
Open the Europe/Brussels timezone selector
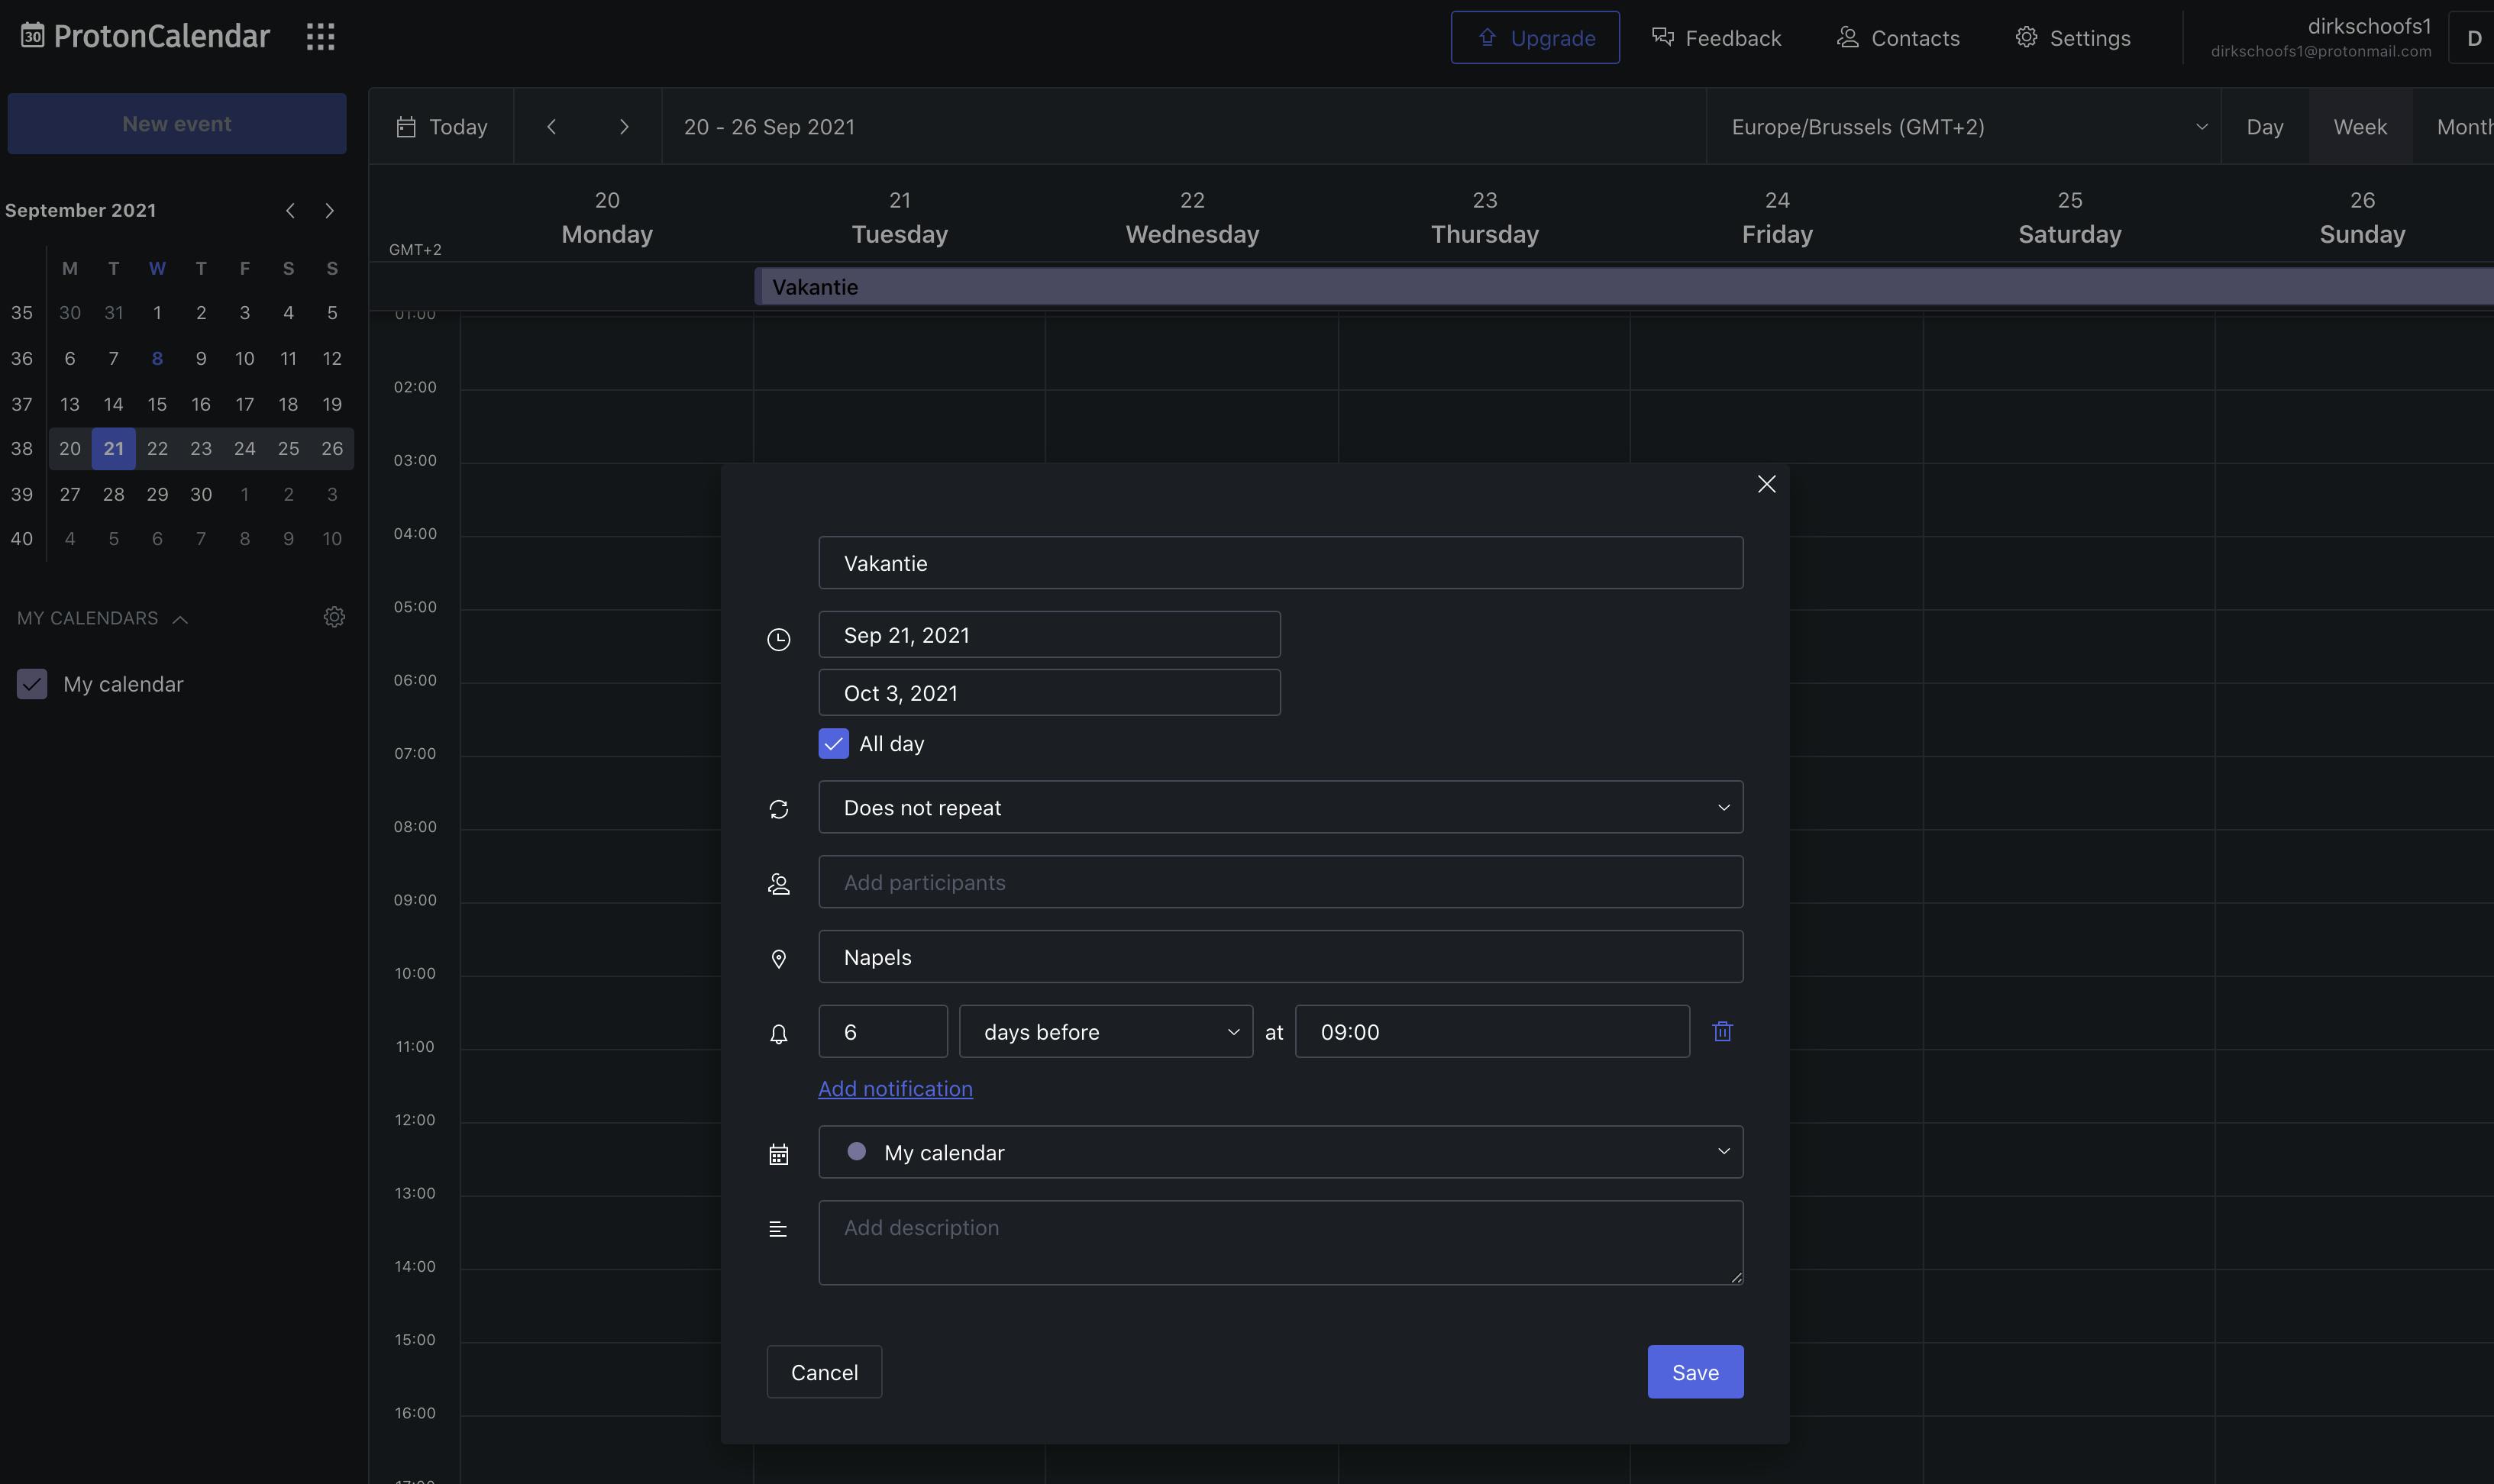pyautogui.click(x=1963, y=127)
